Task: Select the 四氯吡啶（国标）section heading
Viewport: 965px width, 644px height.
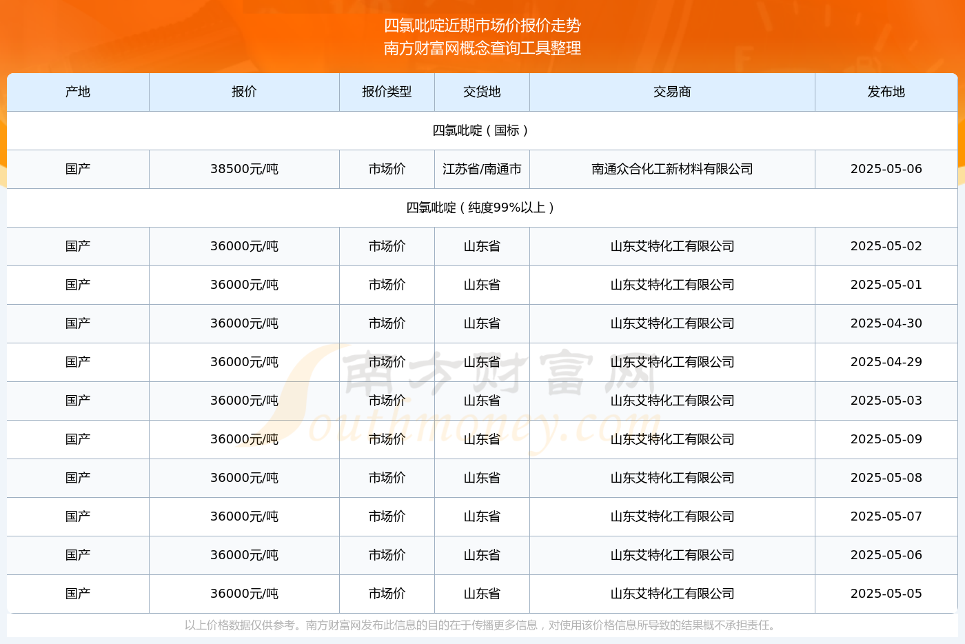Action: 482,130
